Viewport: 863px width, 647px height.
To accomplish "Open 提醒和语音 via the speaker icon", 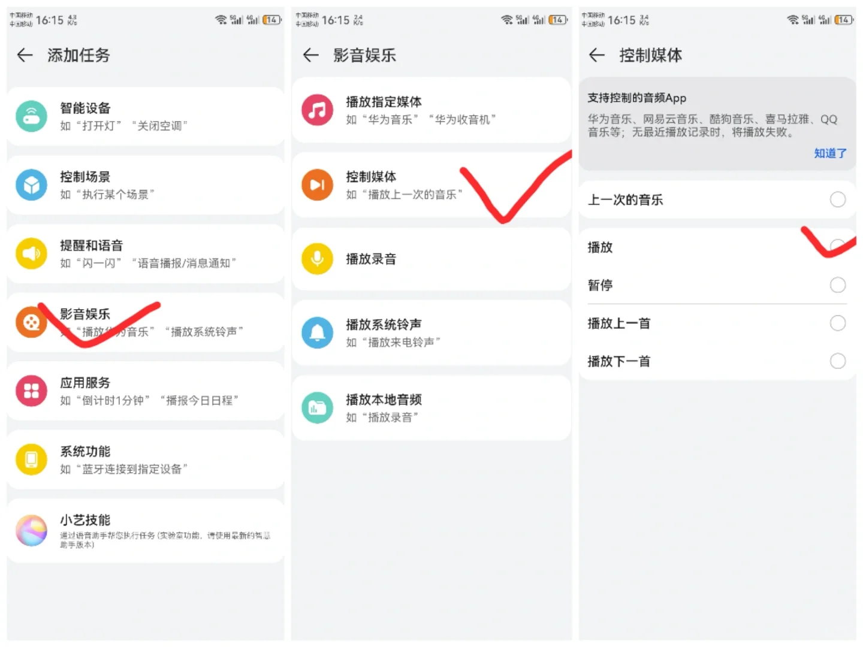I will click(31, 253).
